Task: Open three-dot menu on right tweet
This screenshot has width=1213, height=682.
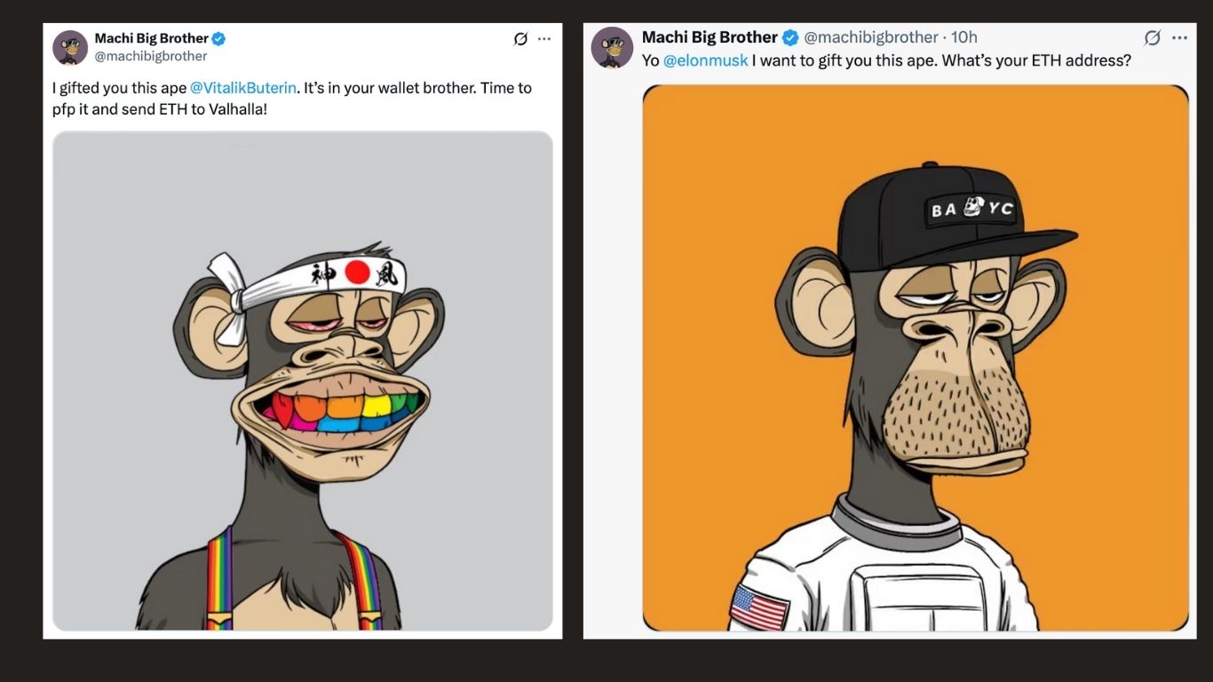Action: (x=1179, y=37)
